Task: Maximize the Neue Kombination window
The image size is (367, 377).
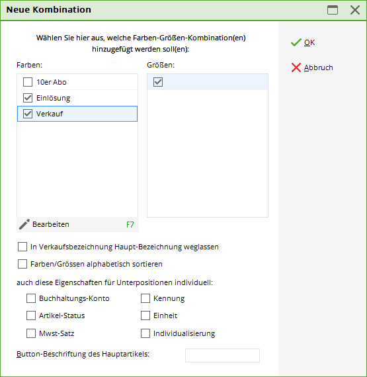Action: click(x=333, y=10)
